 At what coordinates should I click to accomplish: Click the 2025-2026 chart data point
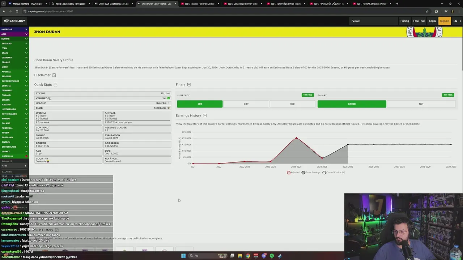(x=348, y=144)
